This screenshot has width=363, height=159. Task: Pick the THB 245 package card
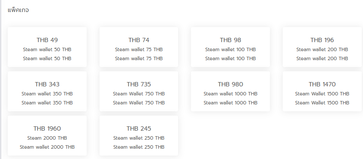(x=139, y=136)
